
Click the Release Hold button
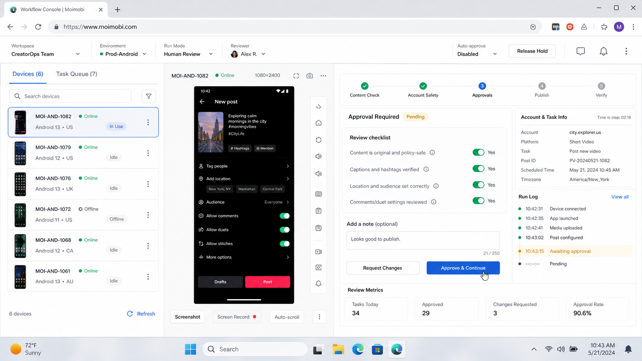(532, 51)
